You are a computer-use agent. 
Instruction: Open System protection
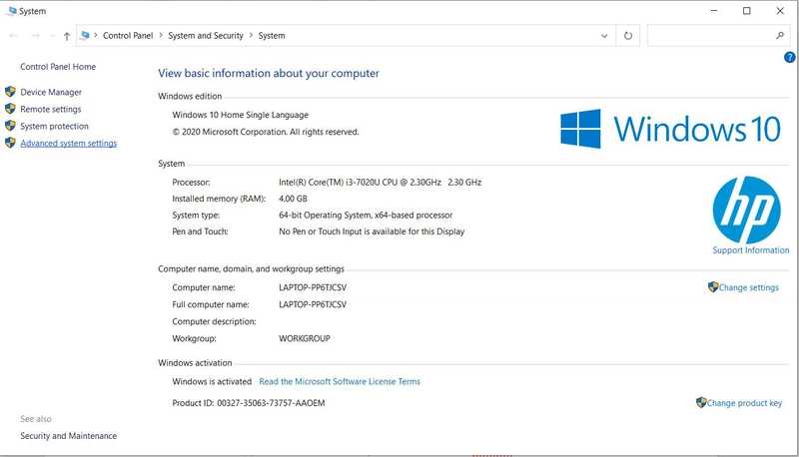tap(55, 126)
